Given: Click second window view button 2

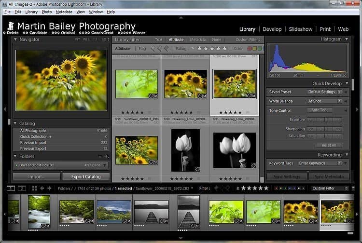Looking at the screenshot, I should click(x=22, y=188).
